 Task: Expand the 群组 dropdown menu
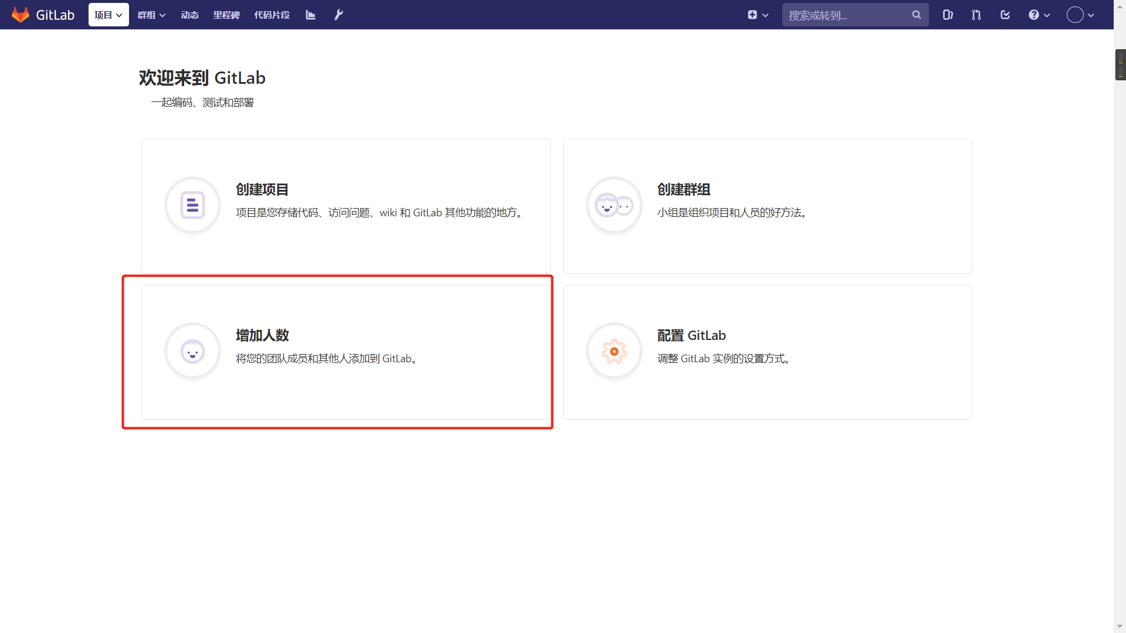151,15
